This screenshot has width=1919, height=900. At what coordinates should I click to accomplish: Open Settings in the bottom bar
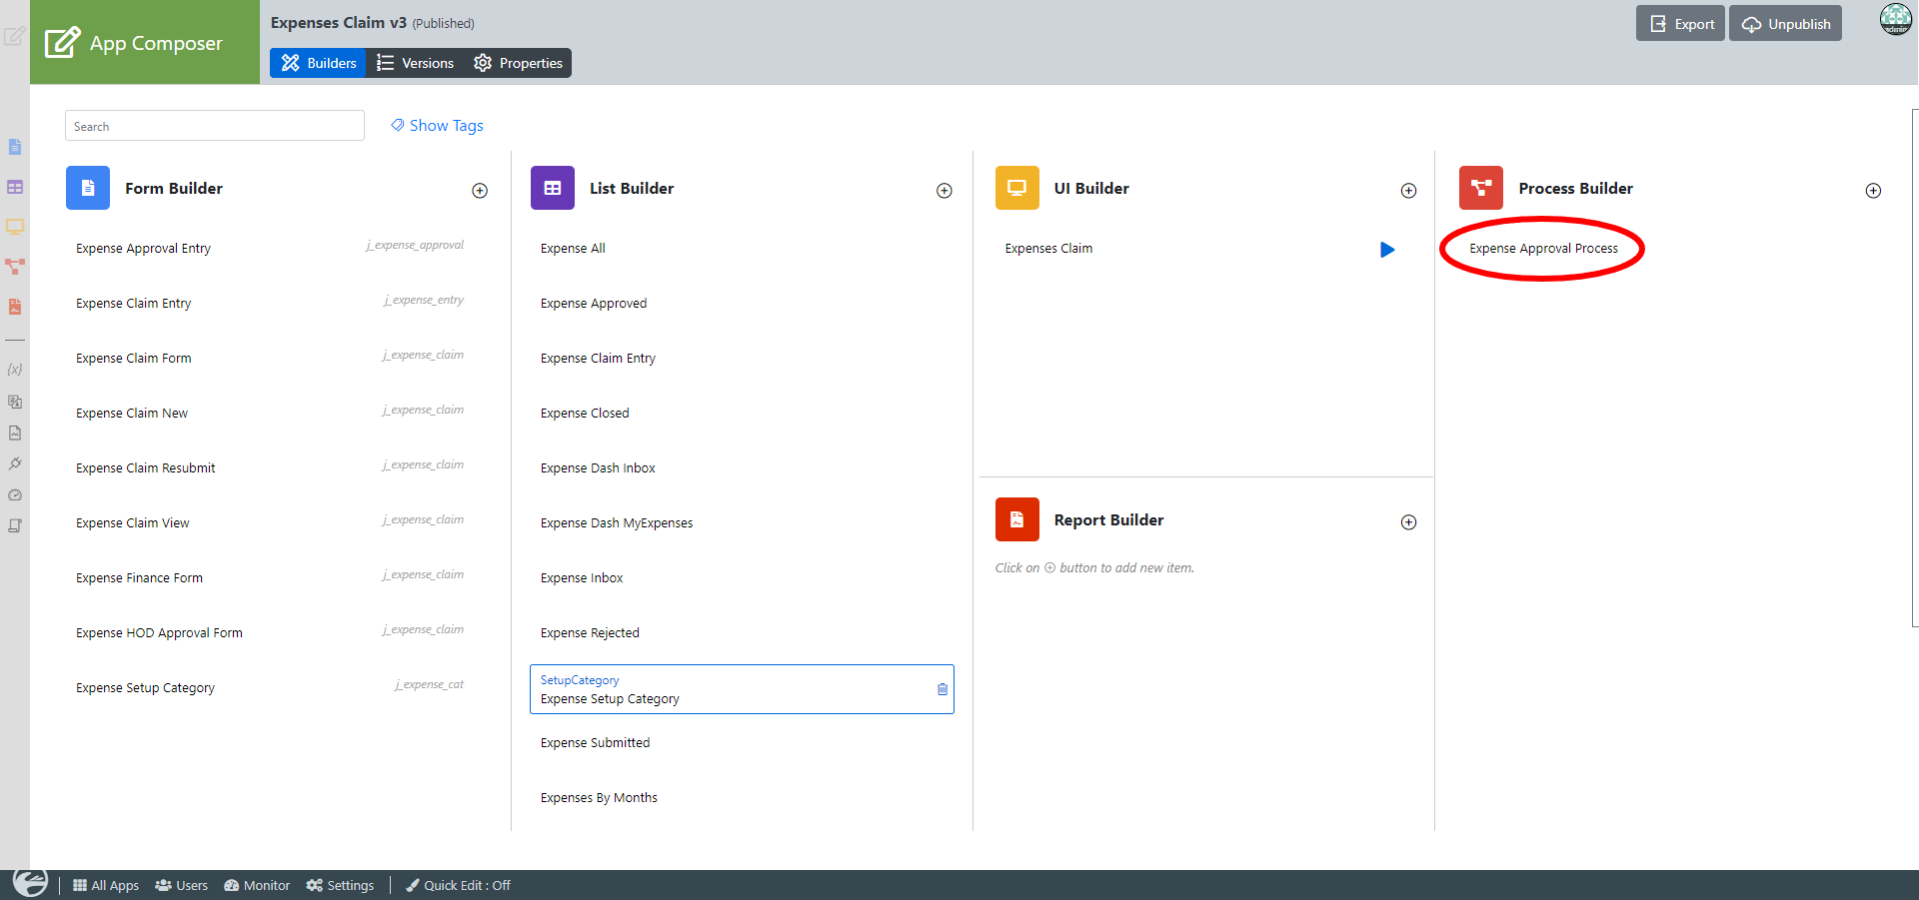(340, 885)
